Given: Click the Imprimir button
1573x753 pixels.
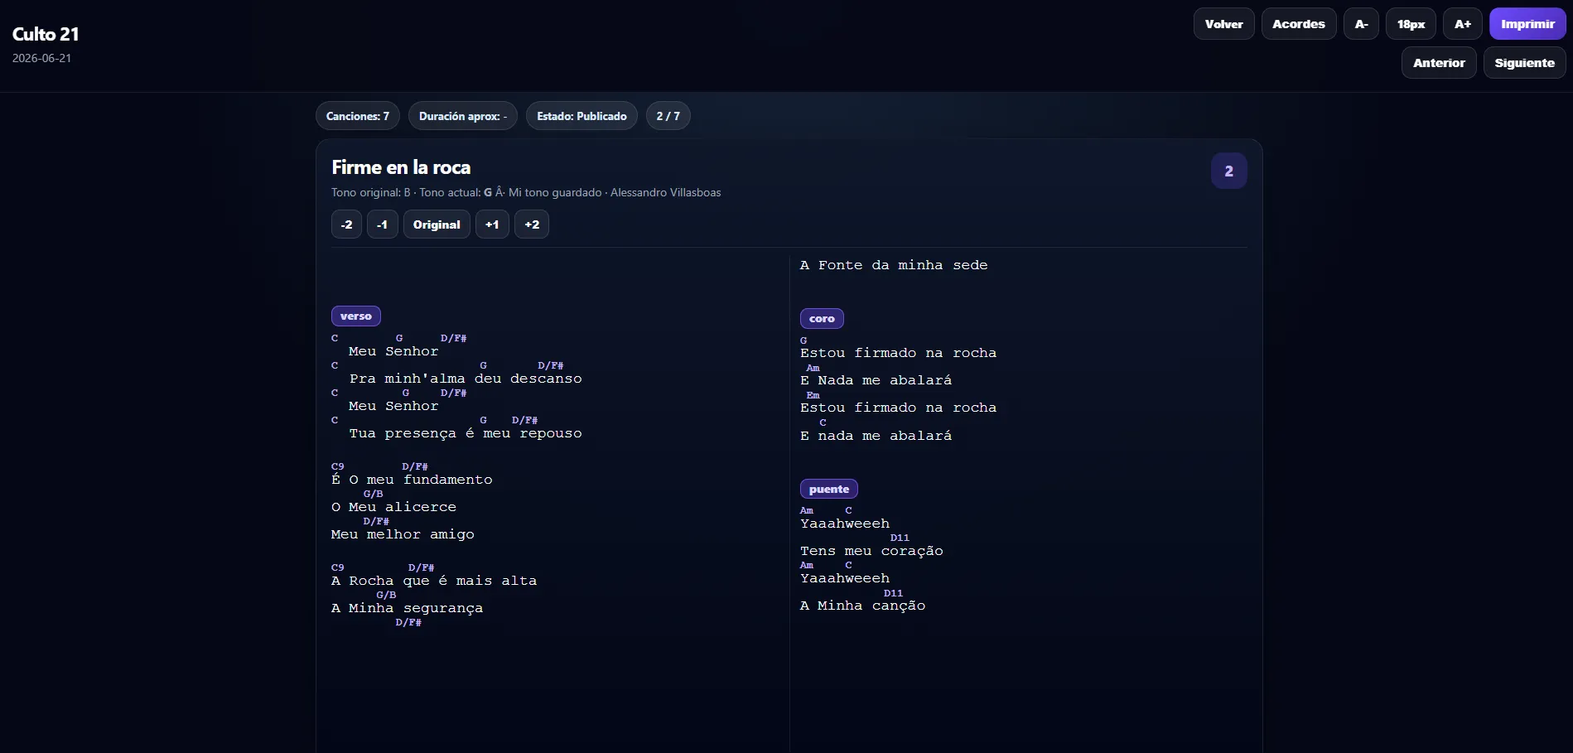Looking at the screenshot, I should (1527, 24).
